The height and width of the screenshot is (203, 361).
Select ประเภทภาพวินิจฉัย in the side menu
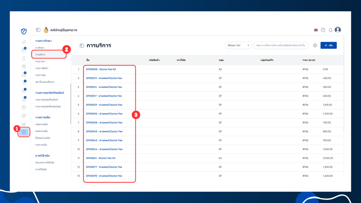point(45,163)
